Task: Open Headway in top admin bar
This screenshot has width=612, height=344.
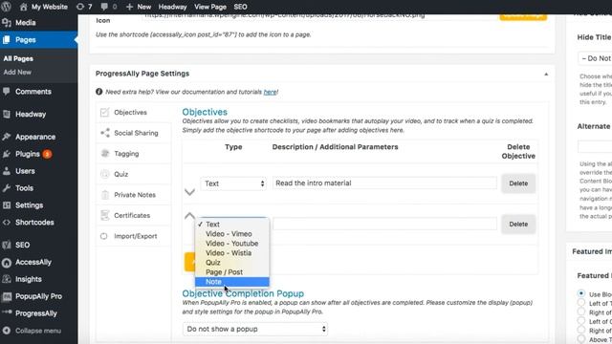Action: [172, 7]
